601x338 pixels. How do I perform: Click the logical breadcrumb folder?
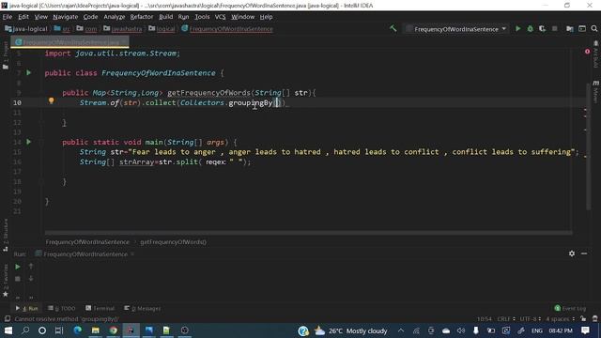[x=162, y=29]
